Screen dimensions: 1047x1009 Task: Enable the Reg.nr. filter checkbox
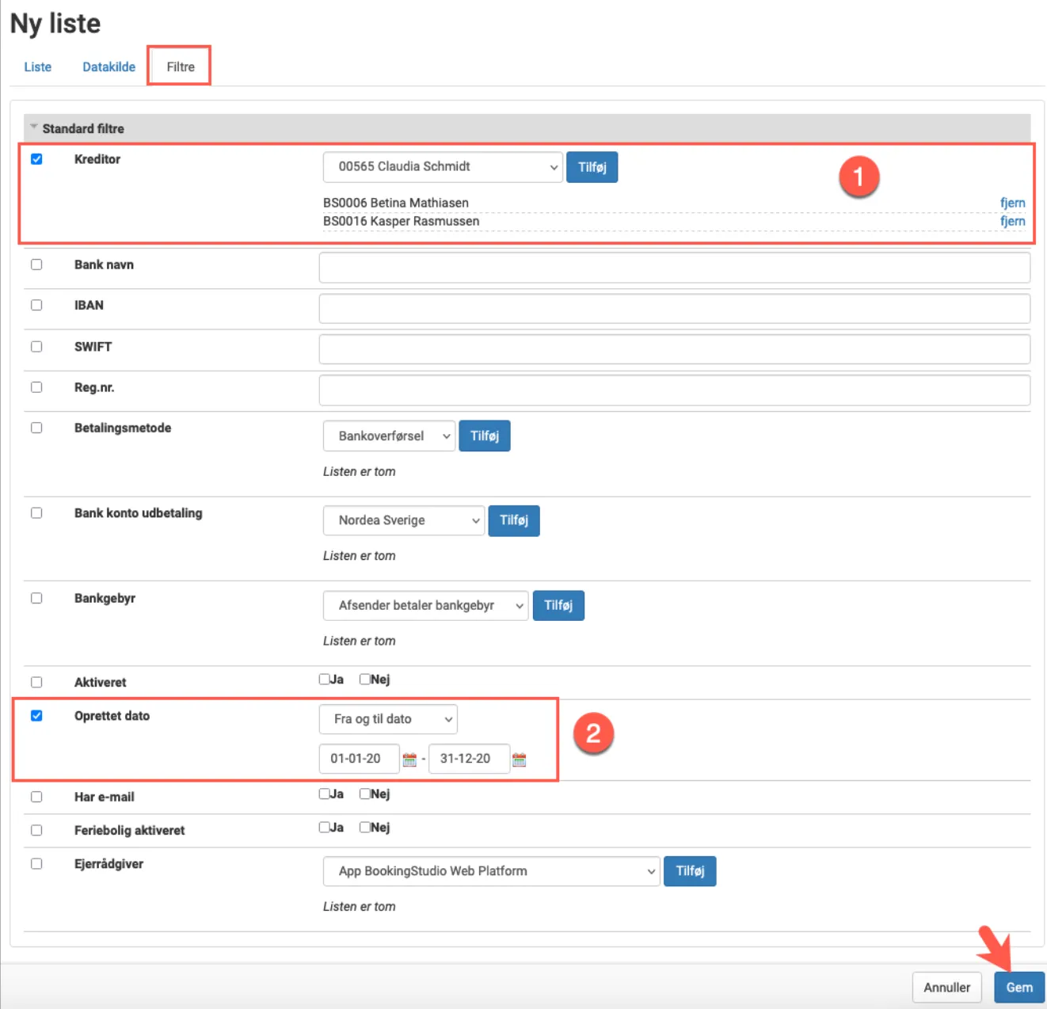pyautogui.click(x=36, y=387)
